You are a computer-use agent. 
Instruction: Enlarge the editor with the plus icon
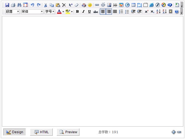tap(173, 132)
